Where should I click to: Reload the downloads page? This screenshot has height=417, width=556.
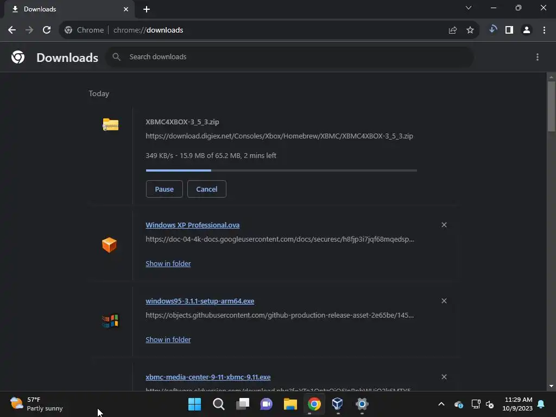(47, 30)
